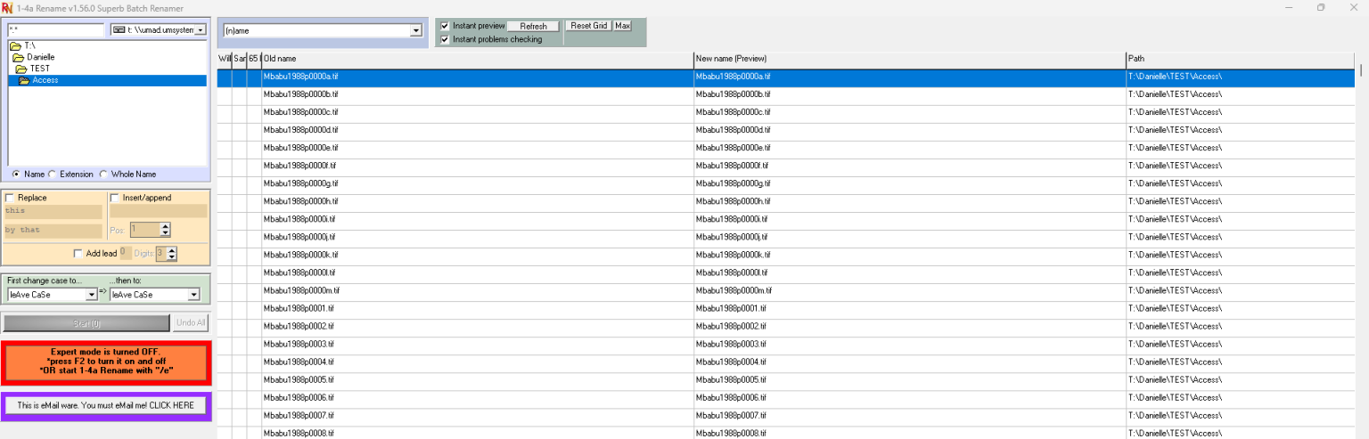Screen dimensions: 1369x439
Task: Select the Danielle folder icon
Action: [18, 57]
